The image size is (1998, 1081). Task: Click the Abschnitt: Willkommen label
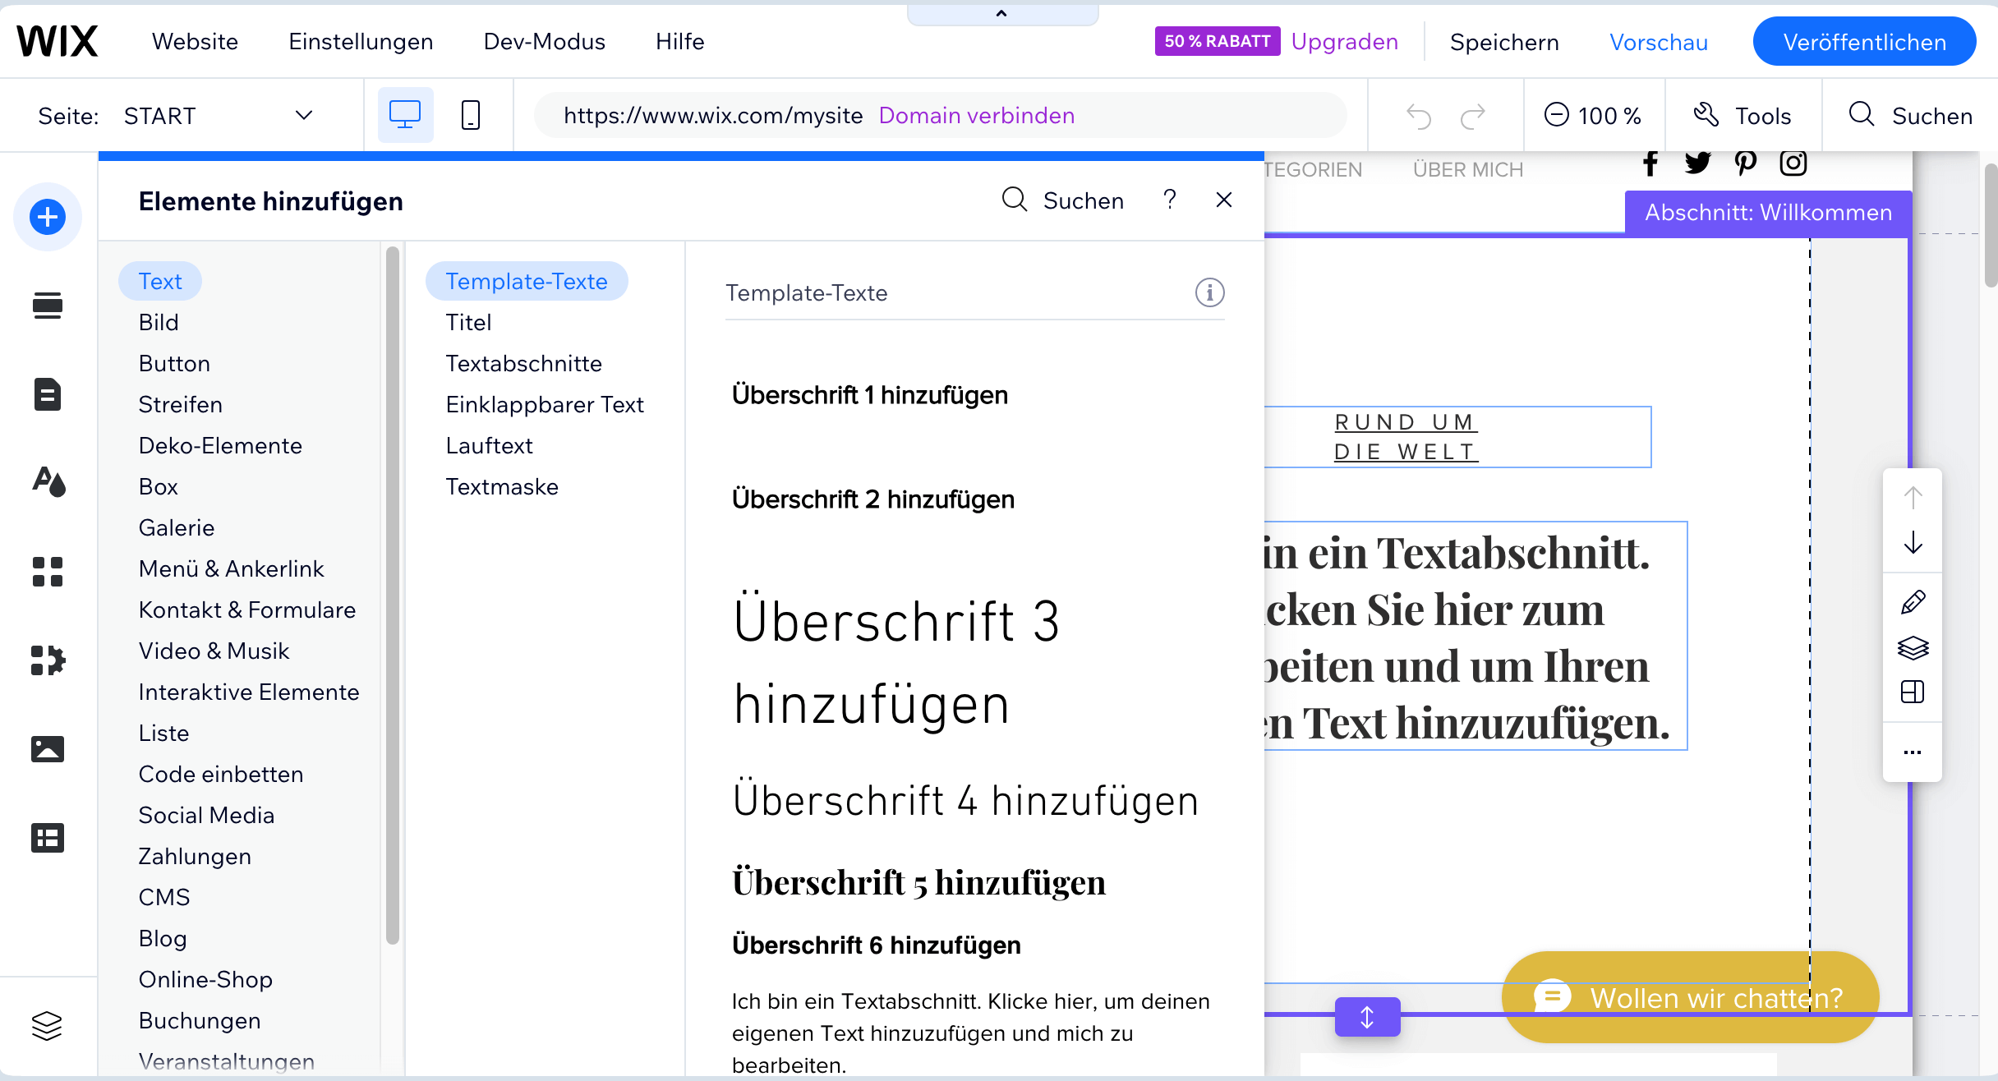[1768, 213]
